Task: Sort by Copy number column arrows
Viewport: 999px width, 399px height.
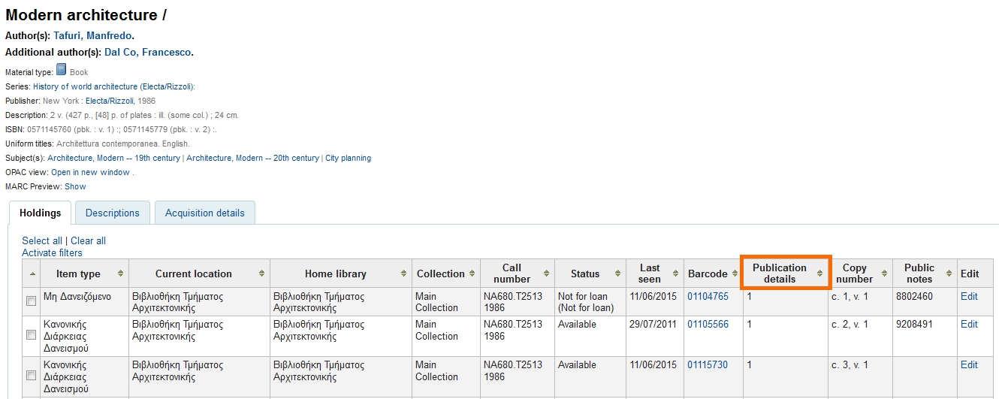Action: pos(885,274)
